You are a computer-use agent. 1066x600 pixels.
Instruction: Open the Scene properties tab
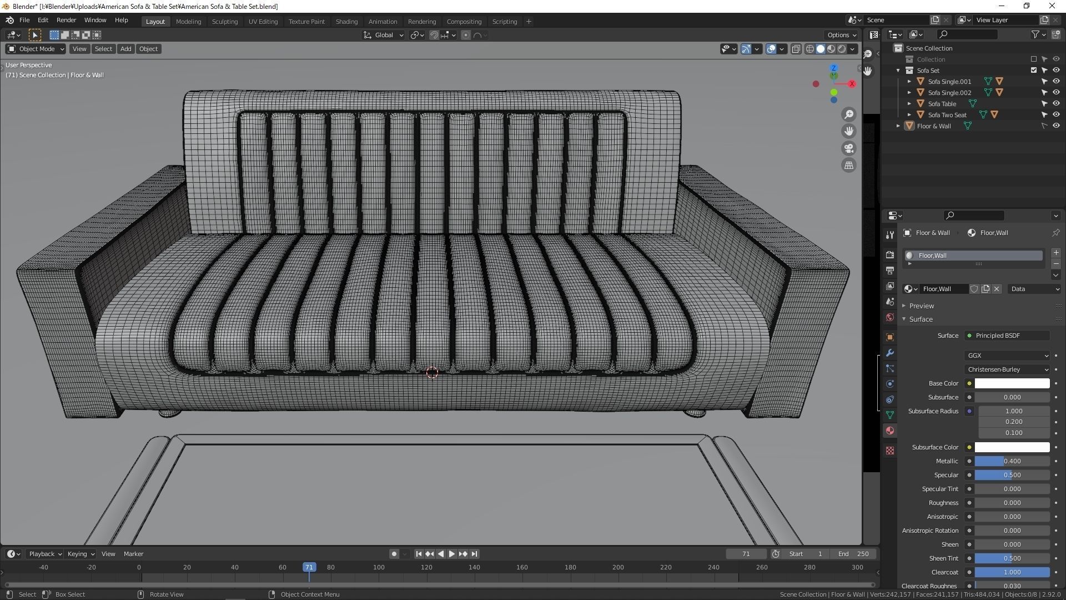[890, 301]
